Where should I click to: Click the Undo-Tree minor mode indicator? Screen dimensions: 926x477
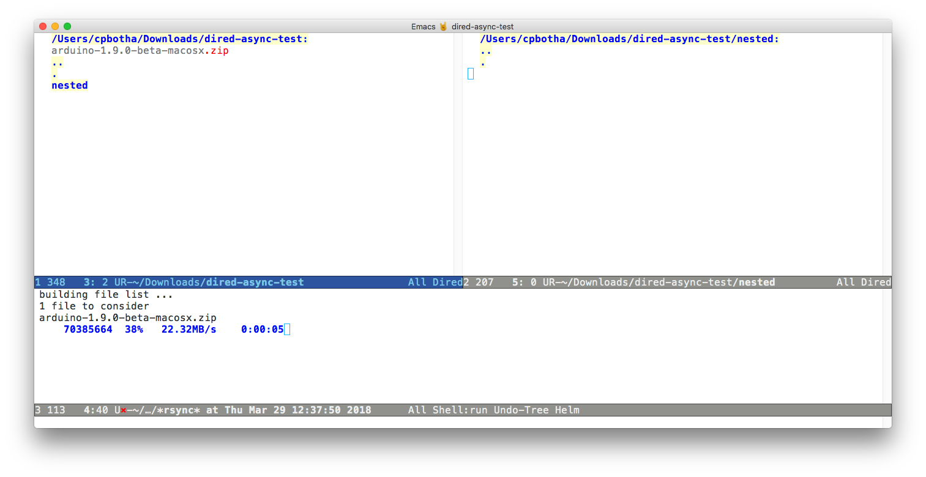point(521,410)
